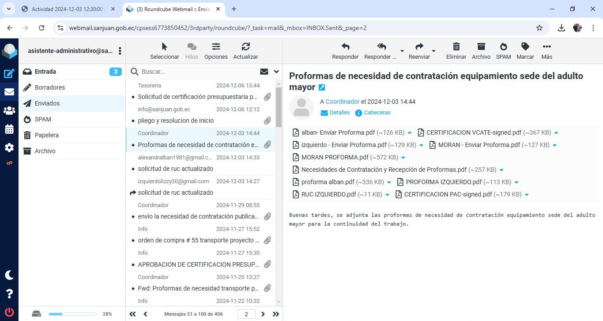603x321 pixels.
Task: Mark the message as SPAM in toolbar
Action: click(503, 51)
